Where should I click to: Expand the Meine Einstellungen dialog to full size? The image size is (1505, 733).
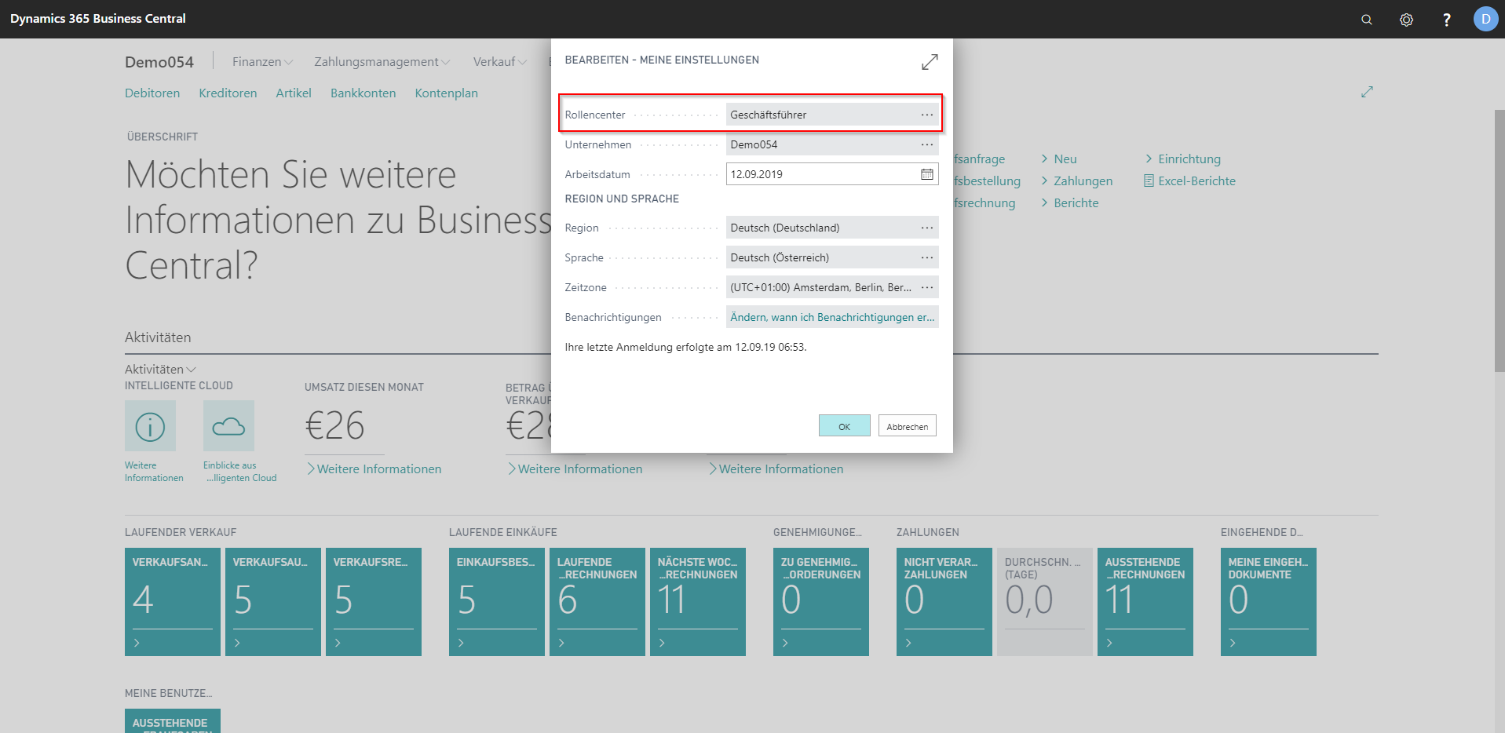tap(930, 62)
